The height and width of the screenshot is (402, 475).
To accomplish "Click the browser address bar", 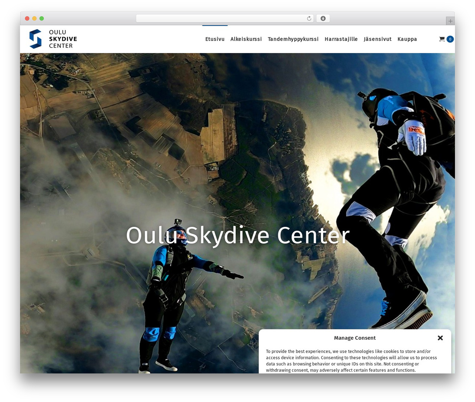I will click(x=225, y=19).
